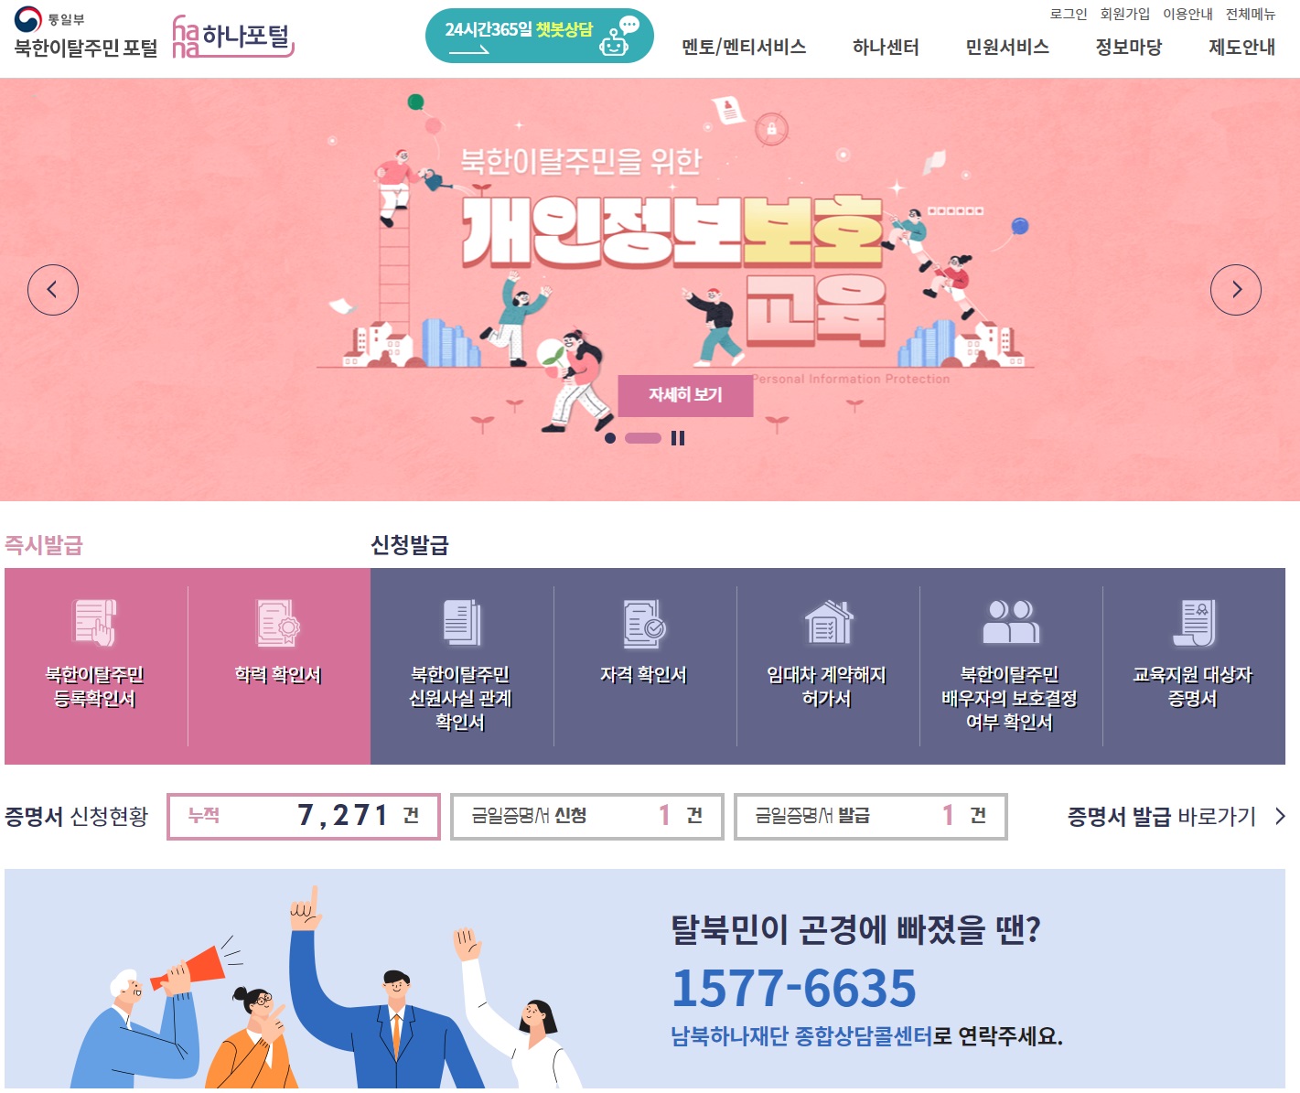Click the 북한이탈주민 신원사실 관계 확인서 icon

pyautogui.click(x=461, y=623)
